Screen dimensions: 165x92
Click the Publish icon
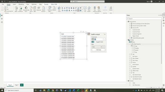coord(111,8)
